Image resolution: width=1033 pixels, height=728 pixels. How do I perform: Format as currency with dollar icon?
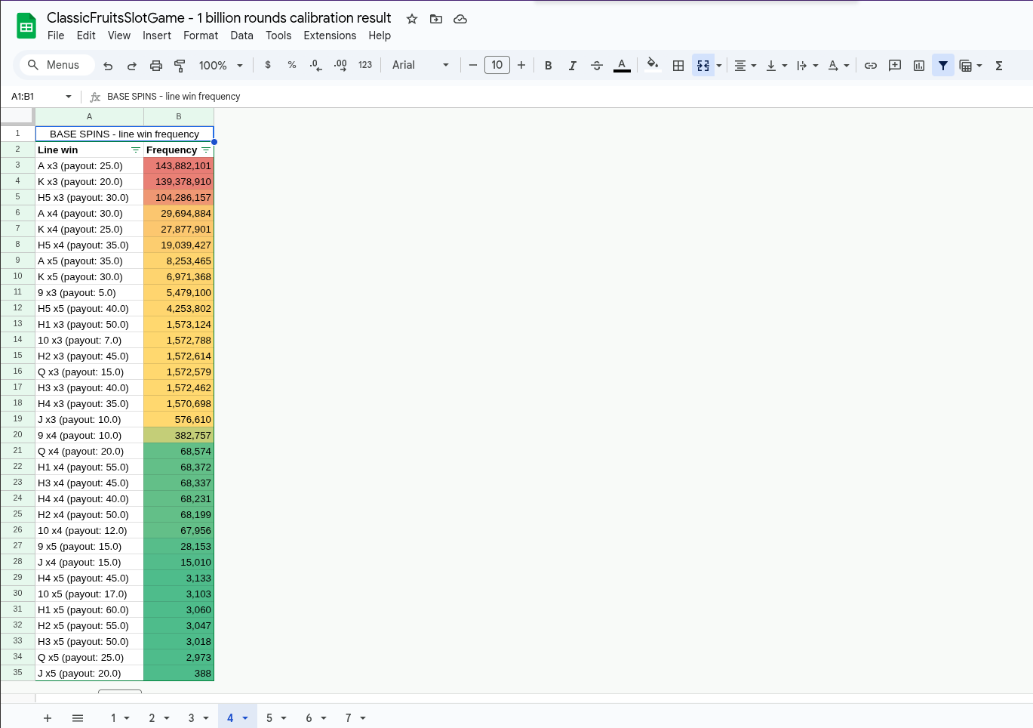coord(268,65)
